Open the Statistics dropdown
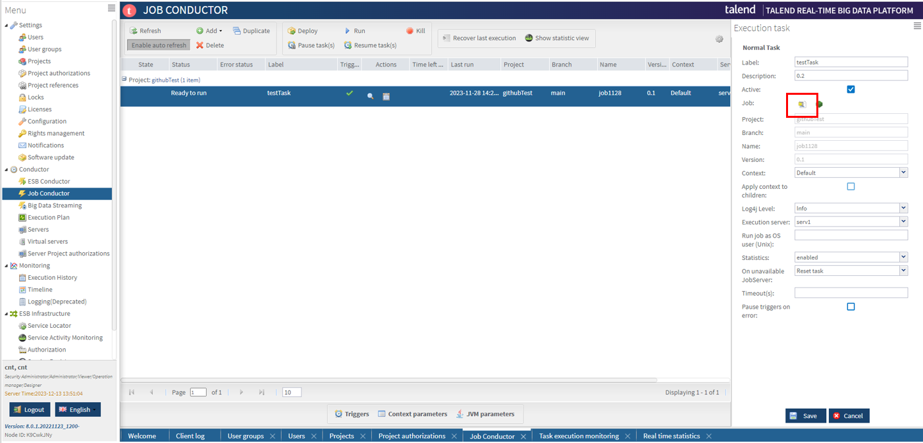 903,257
